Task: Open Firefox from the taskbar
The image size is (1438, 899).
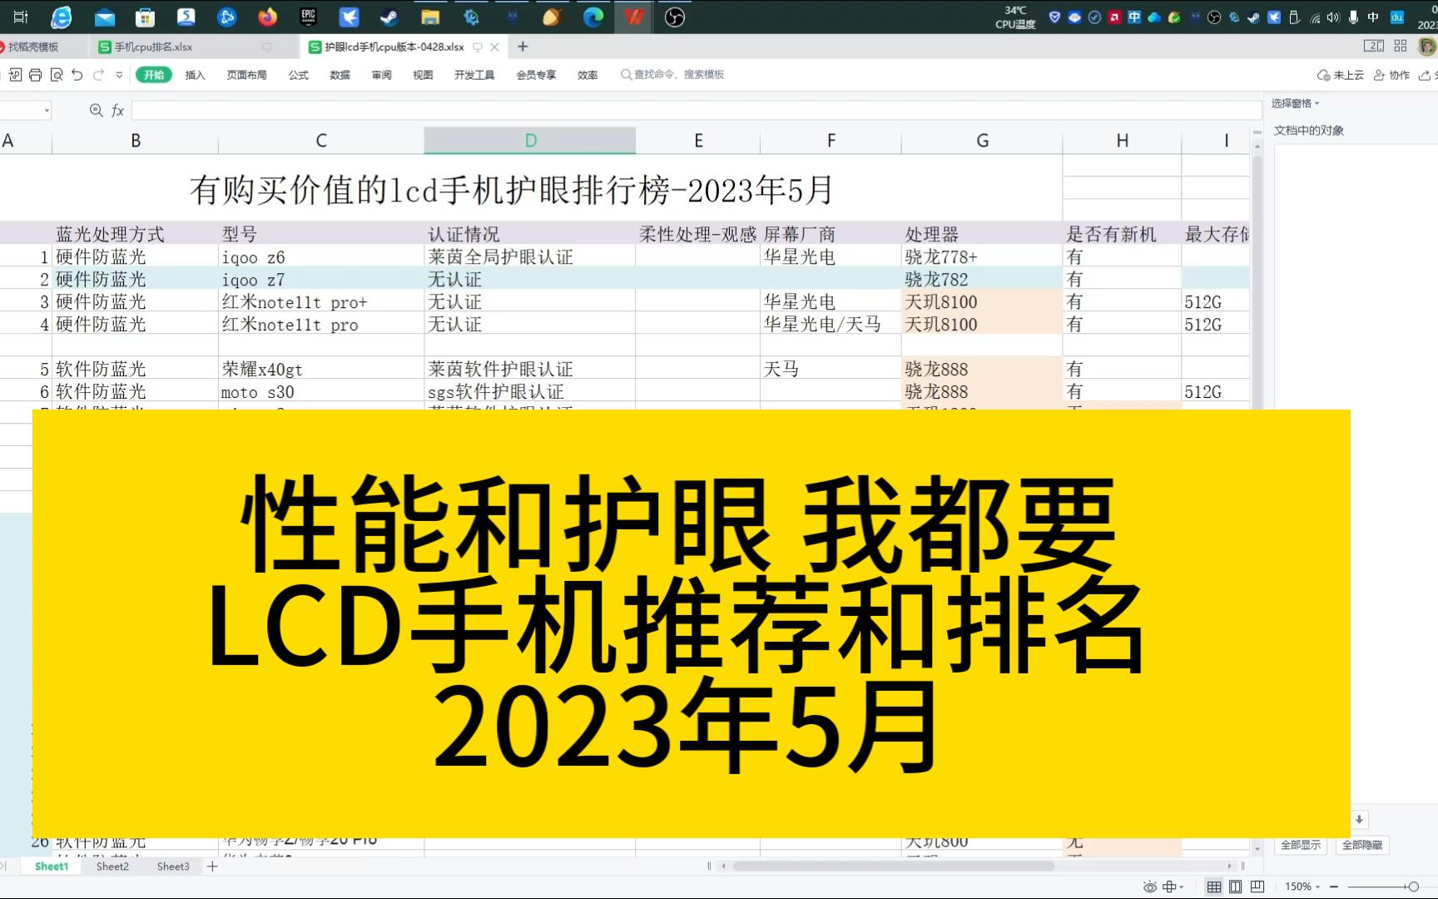Action: pyautogui.click(x=267, y=17)
